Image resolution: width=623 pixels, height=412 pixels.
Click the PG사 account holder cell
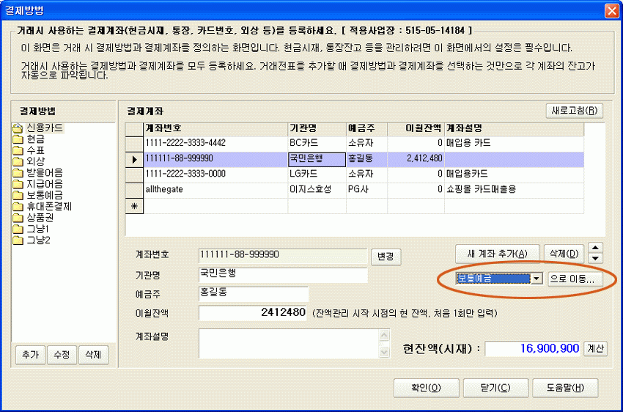[366, 190]
